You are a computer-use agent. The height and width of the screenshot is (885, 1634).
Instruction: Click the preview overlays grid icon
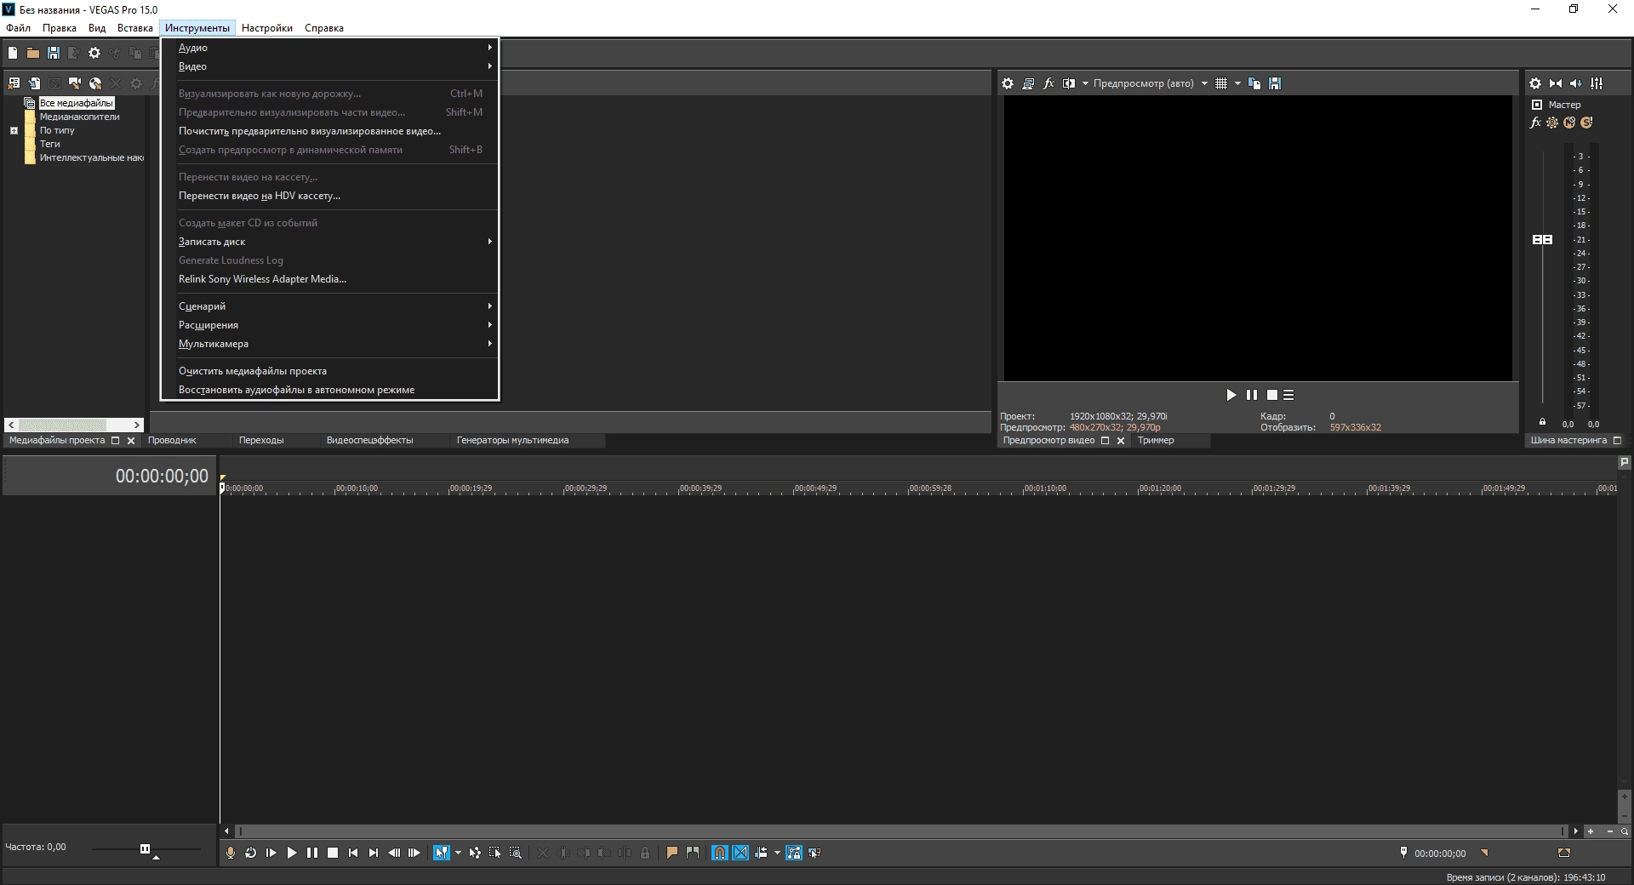1221,83
